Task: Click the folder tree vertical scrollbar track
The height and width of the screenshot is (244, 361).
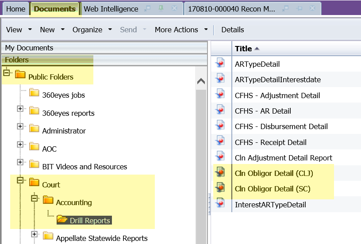Action: click(x=201, y=166)
